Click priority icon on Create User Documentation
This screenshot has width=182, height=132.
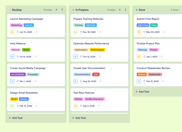tap(75, 81)
